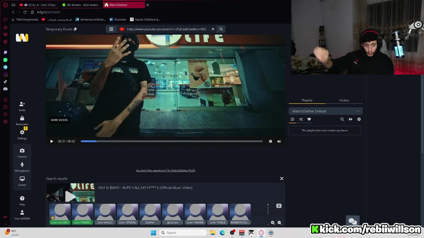
Task: Open File Explorer from the taskbar
Action: point(213,233)
